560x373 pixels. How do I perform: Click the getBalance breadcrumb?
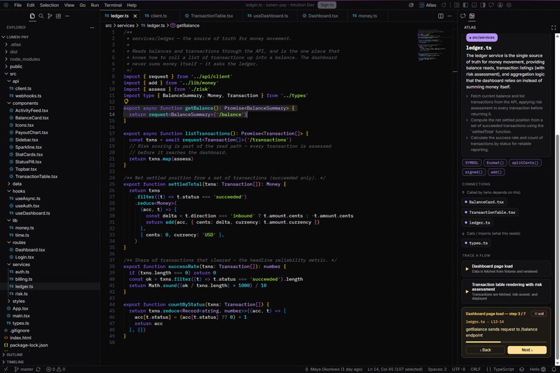(186, 26)
